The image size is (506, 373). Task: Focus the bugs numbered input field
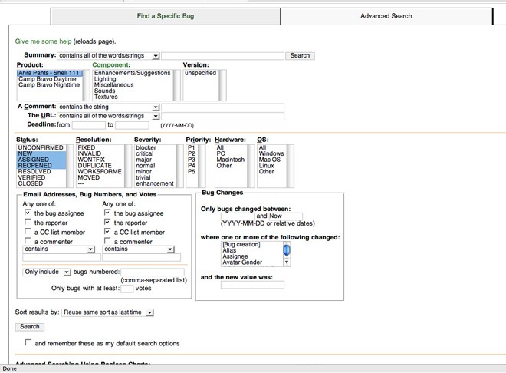pyautogui.click(x=153, y=272)
